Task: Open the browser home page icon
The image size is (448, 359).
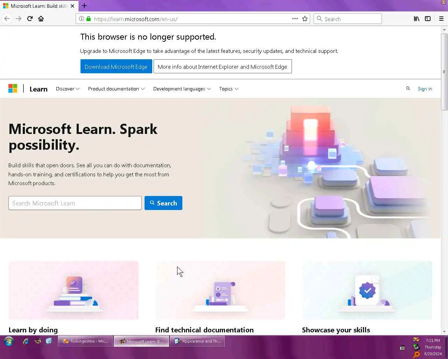Action: tap(41, 19)
